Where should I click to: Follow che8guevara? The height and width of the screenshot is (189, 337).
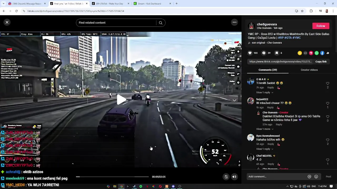coord(321,26)
